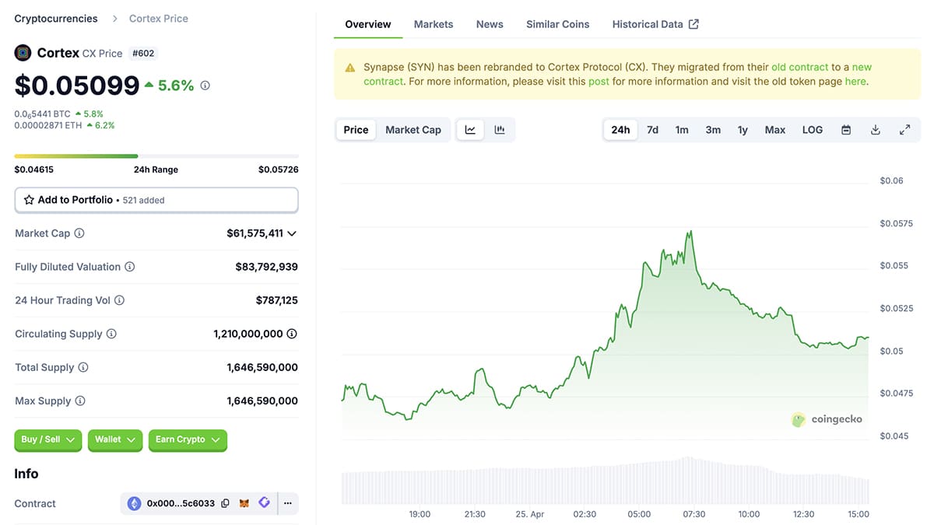Open the three-dot menu next to contract
934x525 pixels.
[287, 502]
